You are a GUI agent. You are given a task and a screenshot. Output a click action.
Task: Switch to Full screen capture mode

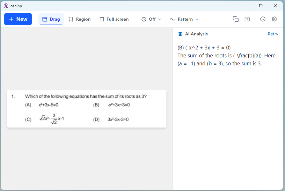point(114,19)
